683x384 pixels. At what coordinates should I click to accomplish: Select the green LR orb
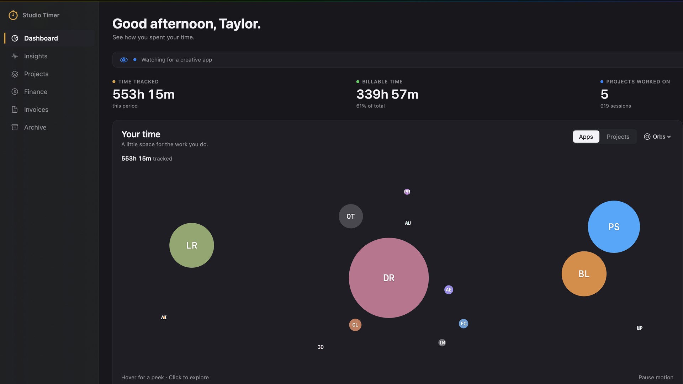(x=192, y=245)
